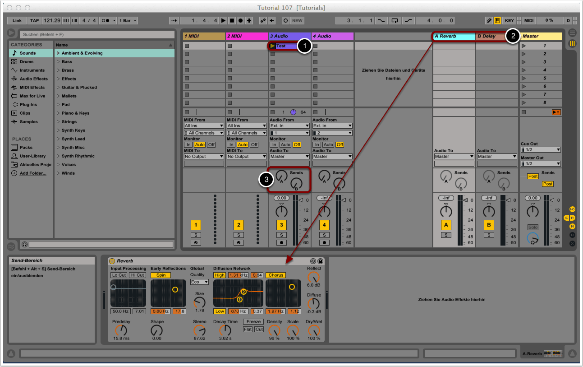Enable the Lo Cut filter in Reverb
The height and width of the screenshot is (367, 583).
pyautogui.click(x=119, y=275)
